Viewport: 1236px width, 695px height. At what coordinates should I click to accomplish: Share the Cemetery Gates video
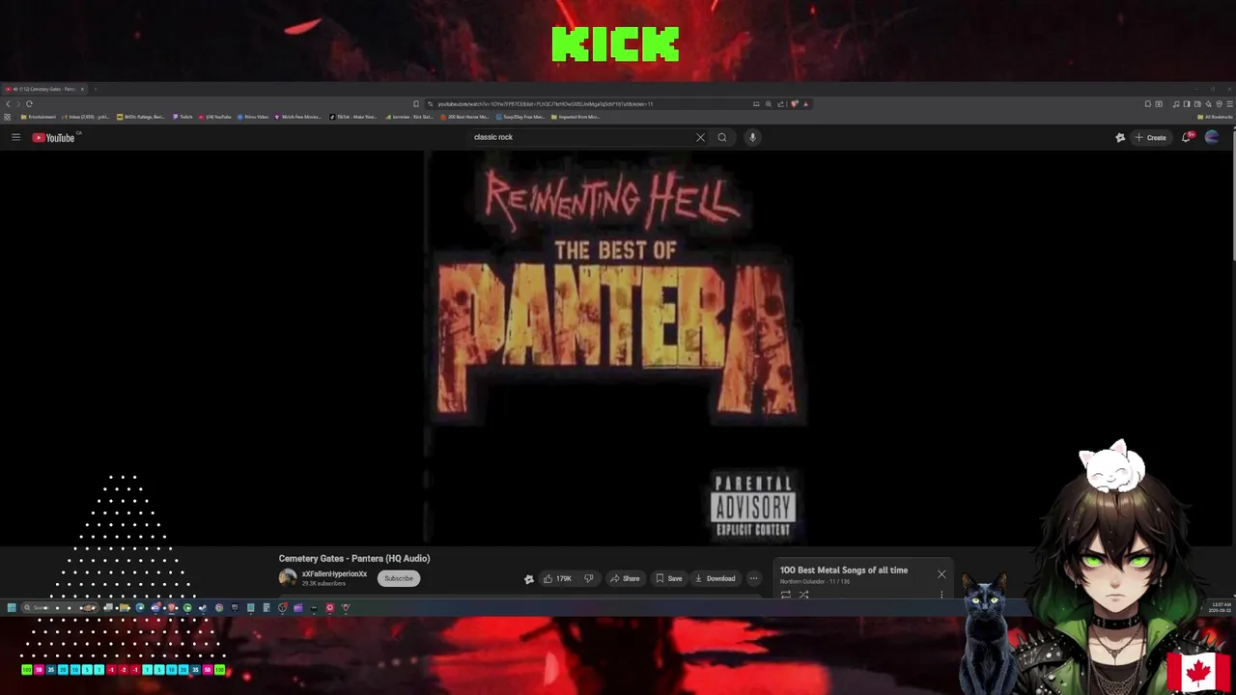[625, 578]
